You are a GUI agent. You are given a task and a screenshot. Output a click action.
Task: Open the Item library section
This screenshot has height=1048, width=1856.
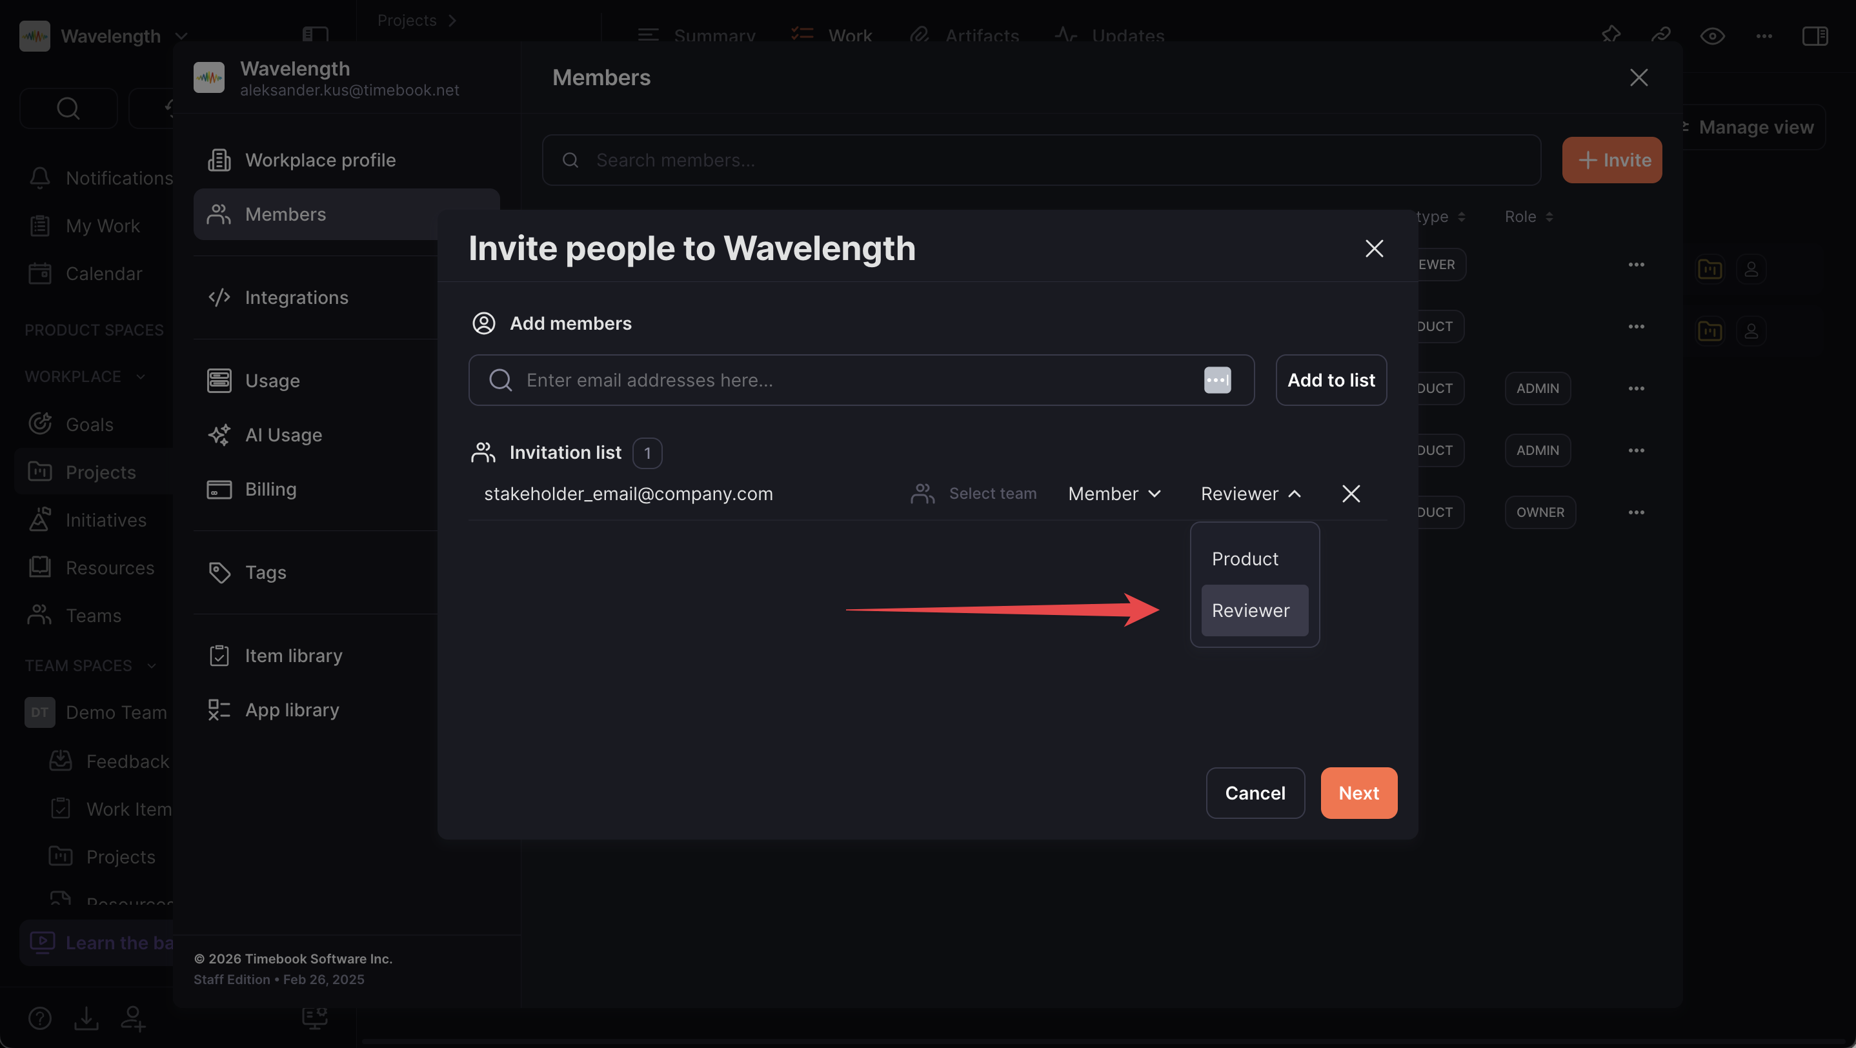tap(293, 656)
